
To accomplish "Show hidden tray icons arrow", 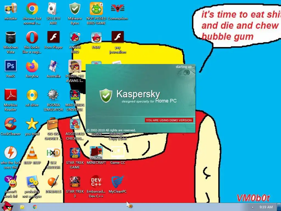I will [x=252, y=207].
